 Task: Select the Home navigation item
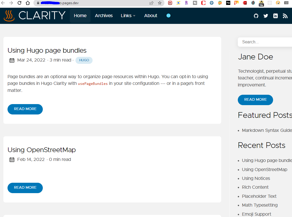[80, 16]
